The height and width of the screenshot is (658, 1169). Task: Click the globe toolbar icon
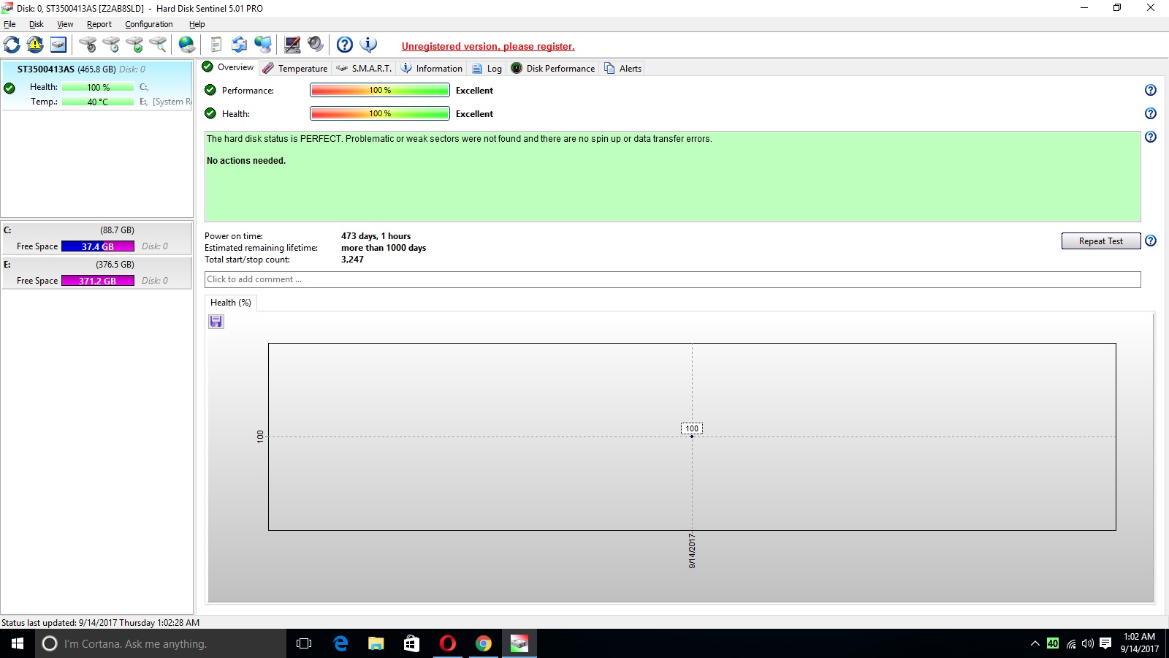point(187,45)
